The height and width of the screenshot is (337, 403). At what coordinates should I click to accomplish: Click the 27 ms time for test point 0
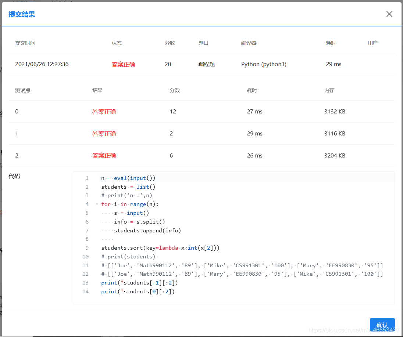pyautogui.click(x=254, y=111)
